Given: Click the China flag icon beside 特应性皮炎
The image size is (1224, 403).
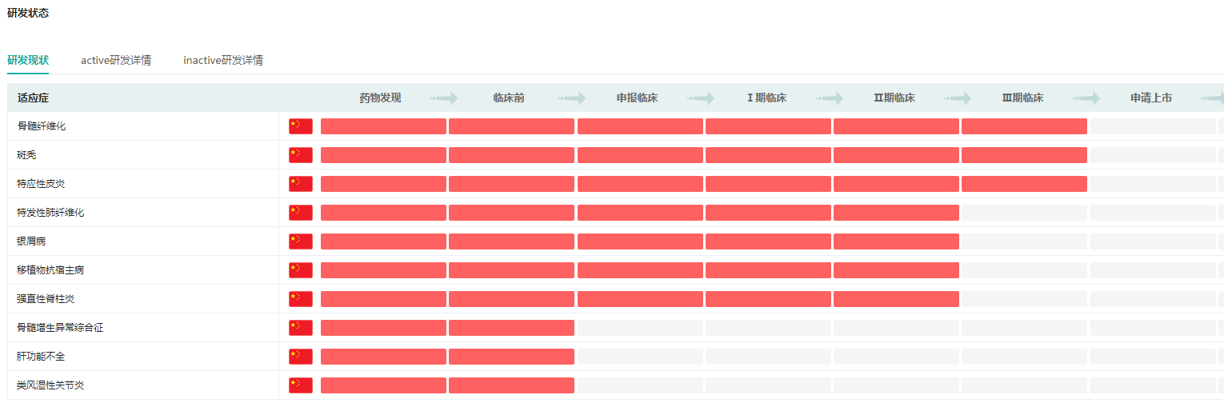Looking at the screenshot, I should pyautogui.click(x=301, y=184).
